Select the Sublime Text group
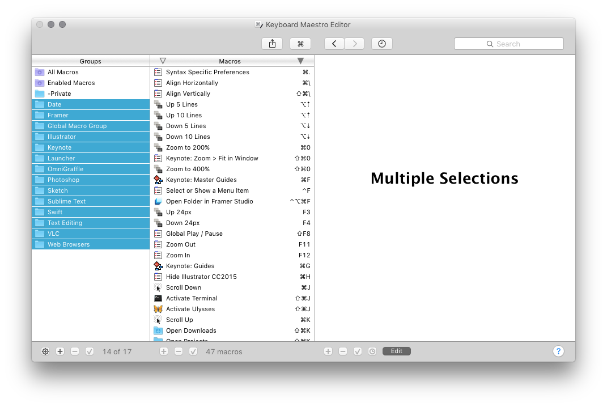The image size is (607, 407). 91,201
